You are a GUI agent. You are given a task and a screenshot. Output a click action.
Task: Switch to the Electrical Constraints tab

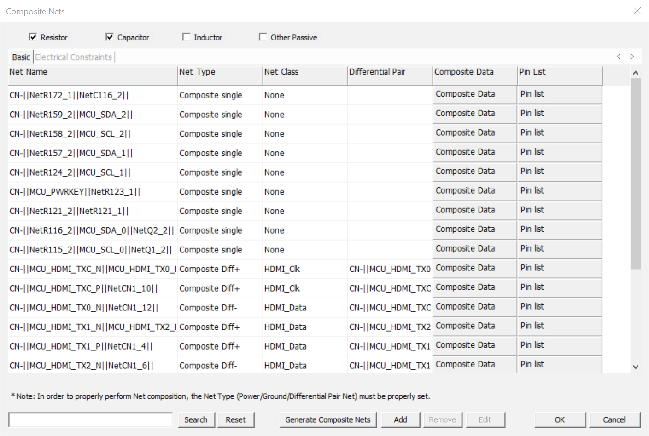point(74,57)
